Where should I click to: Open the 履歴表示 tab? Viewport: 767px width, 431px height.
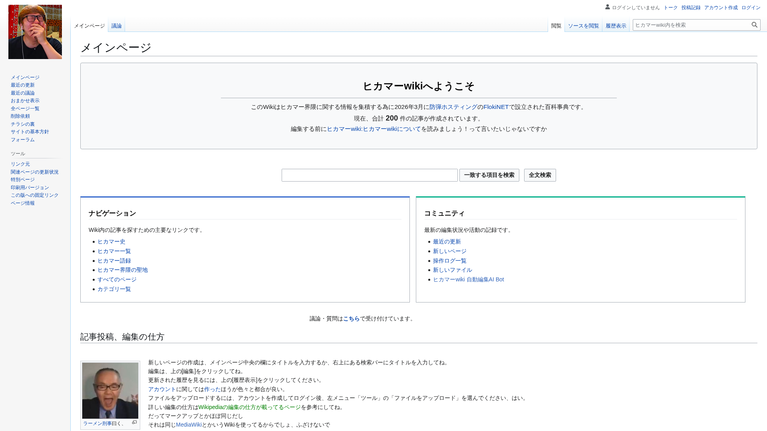pos(616,26)
